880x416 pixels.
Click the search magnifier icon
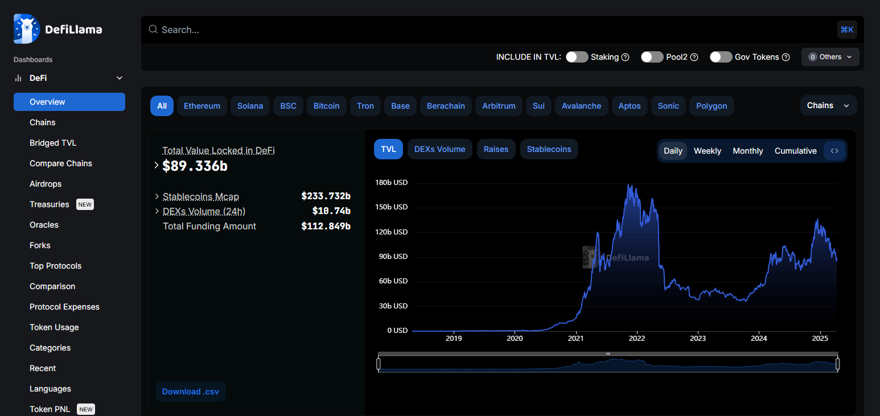click(153, 30)
